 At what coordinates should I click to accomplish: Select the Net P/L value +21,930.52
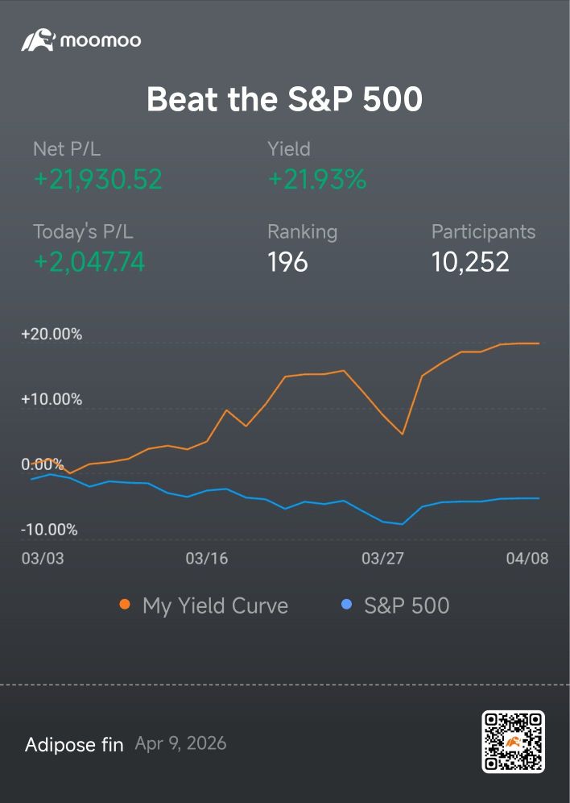pyautogui.click(x=98, y=180)
